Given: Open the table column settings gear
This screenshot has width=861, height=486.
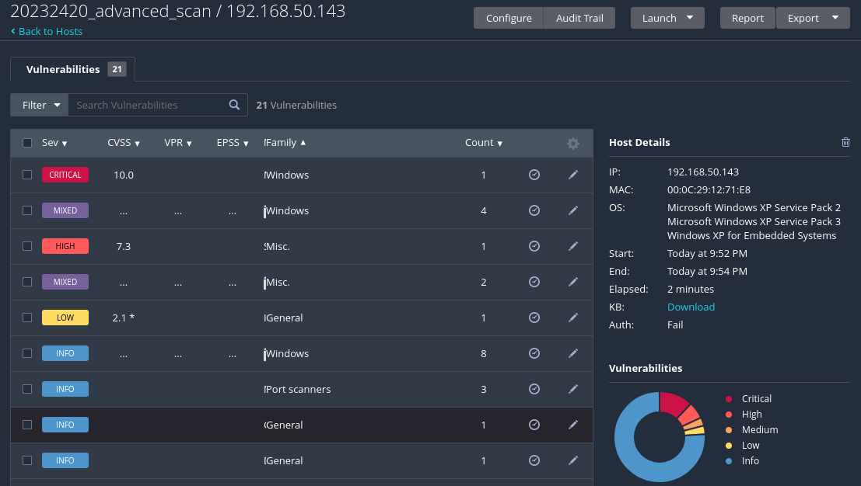Looking at the screenshot, I should click(x=572, y=143).
